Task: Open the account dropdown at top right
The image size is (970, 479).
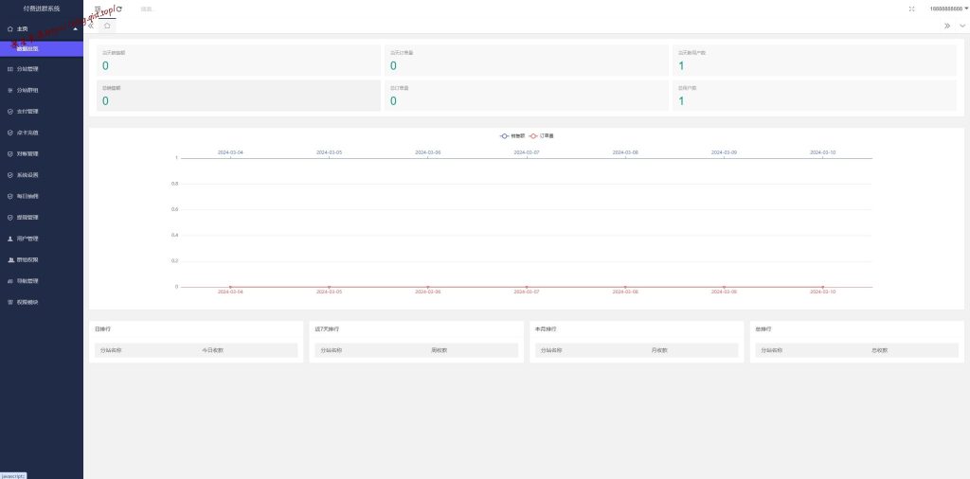Action: point(935,9)
